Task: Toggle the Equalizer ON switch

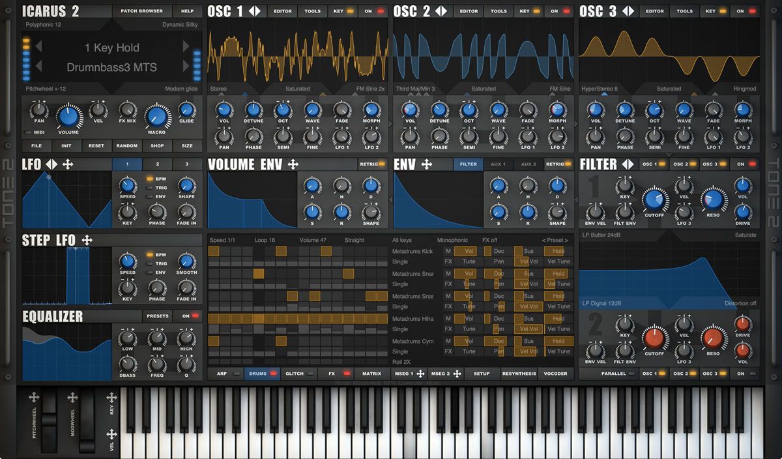Action: (x=190, y=316)
